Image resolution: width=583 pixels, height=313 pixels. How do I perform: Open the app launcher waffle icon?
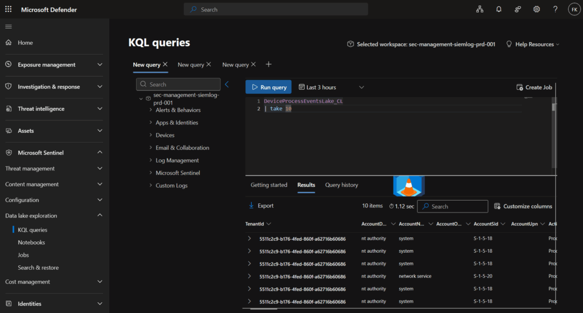click(x=8, y=9)
